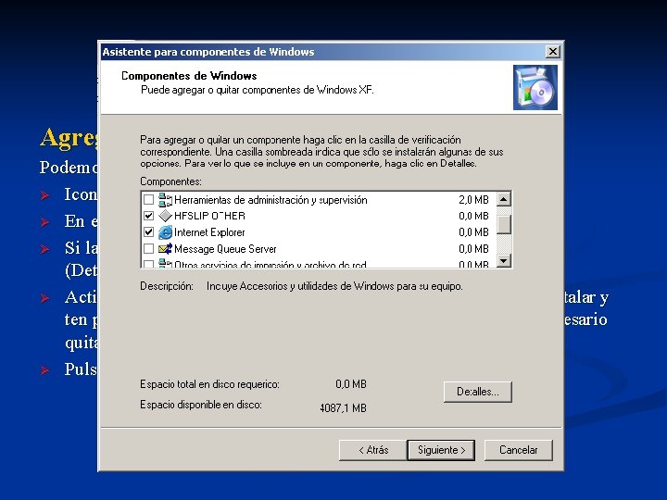Check the Message Queue Server checkbox
The width and height of the screenshot is (667, 500).
[x=148, y=248]
